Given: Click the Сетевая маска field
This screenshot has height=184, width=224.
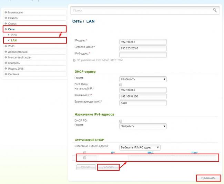Looking at the screenshot, I should click(143, 48).
